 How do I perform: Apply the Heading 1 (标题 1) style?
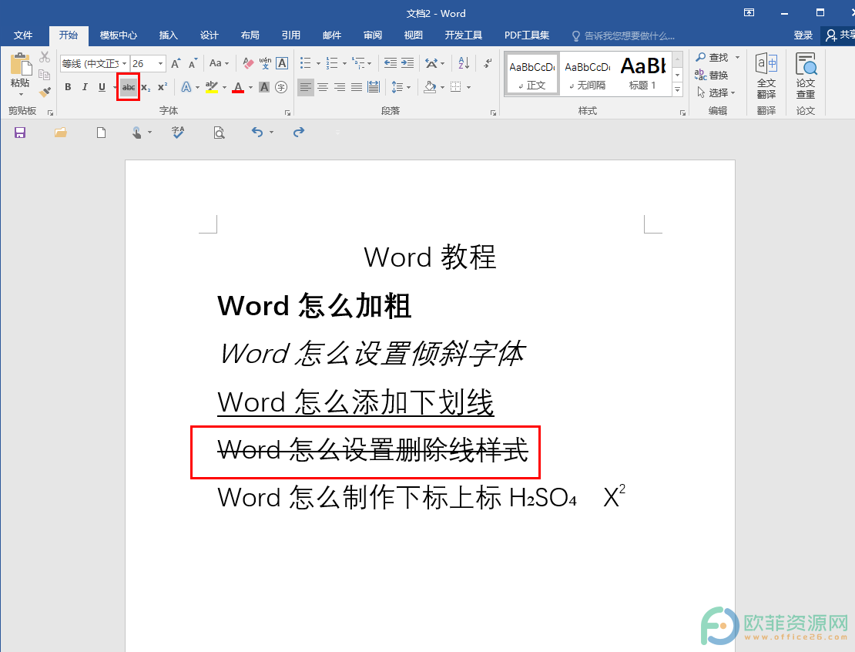coord(642,74)
